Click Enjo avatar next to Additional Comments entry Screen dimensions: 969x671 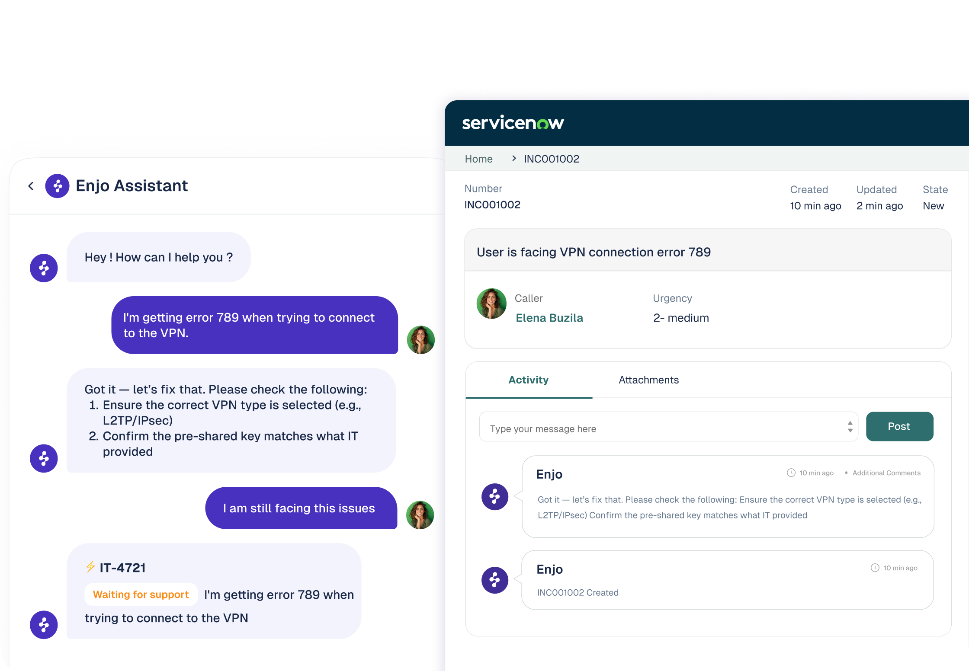[494, 496]
